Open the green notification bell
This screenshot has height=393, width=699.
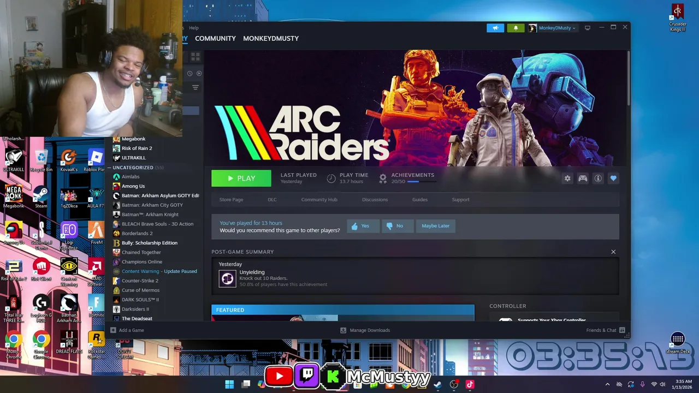516,28
